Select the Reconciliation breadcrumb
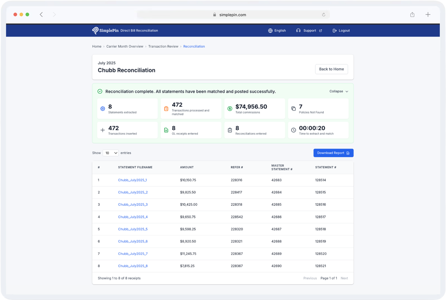Viewport: 446px width, 300px height. point(194,46)
